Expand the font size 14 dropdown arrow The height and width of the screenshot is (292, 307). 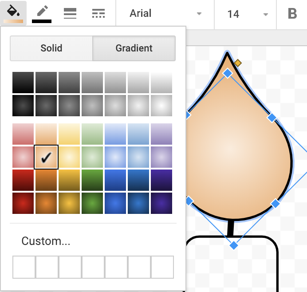click(x=265, y=14)
